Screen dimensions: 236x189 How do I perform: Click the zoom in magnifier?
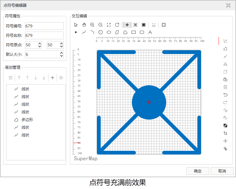[92, 25]
